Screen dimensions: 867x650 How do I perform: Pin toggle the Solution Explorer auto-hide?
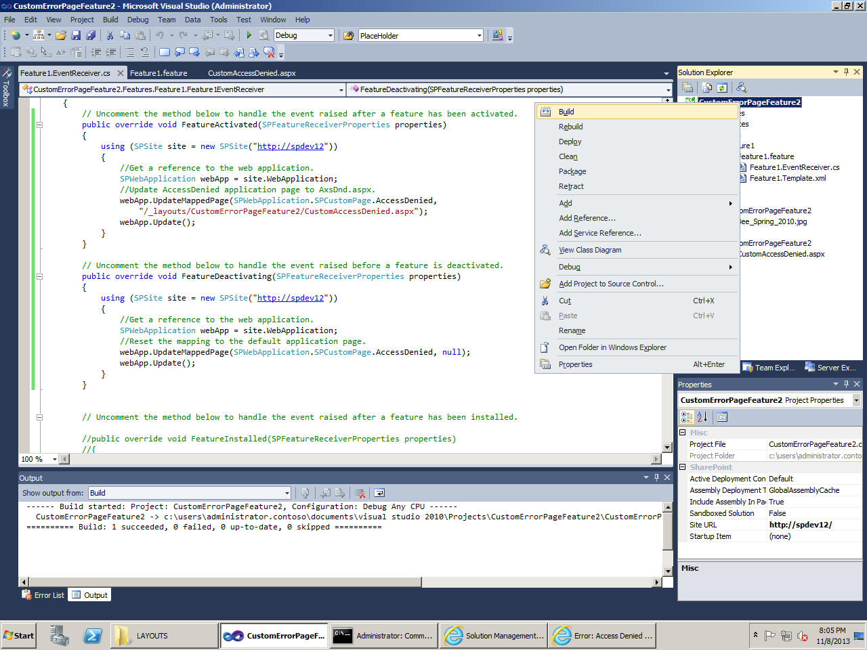pos(846,72)
